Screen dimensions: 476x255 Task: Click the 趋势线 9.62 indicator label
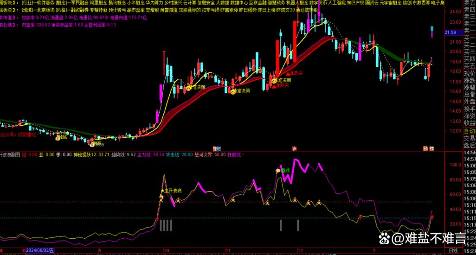(x=123, y=155)
